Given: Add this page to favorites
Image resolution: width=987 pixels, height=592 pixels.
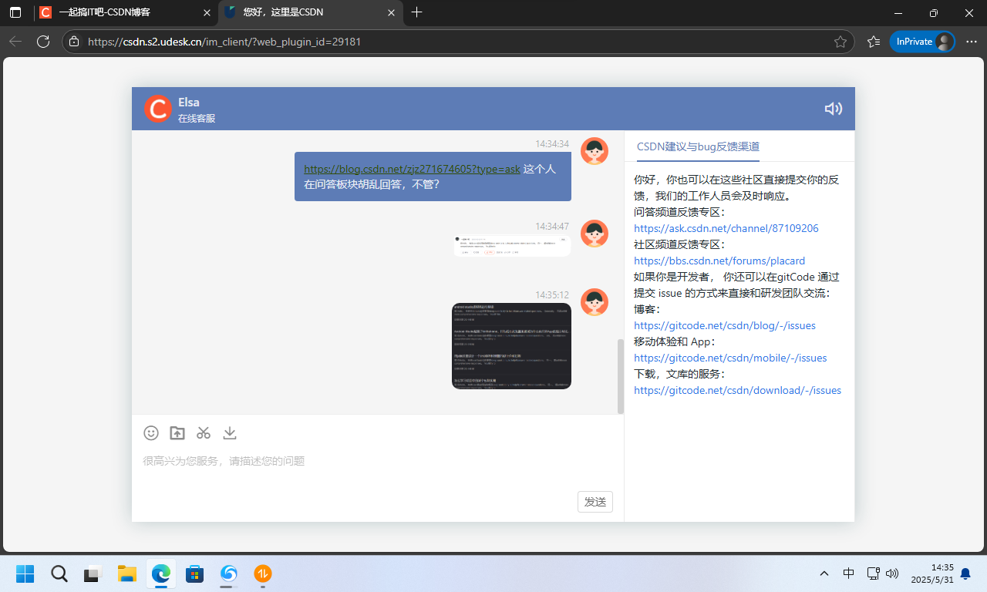Looking at the screenshot, I should (840, 42).
